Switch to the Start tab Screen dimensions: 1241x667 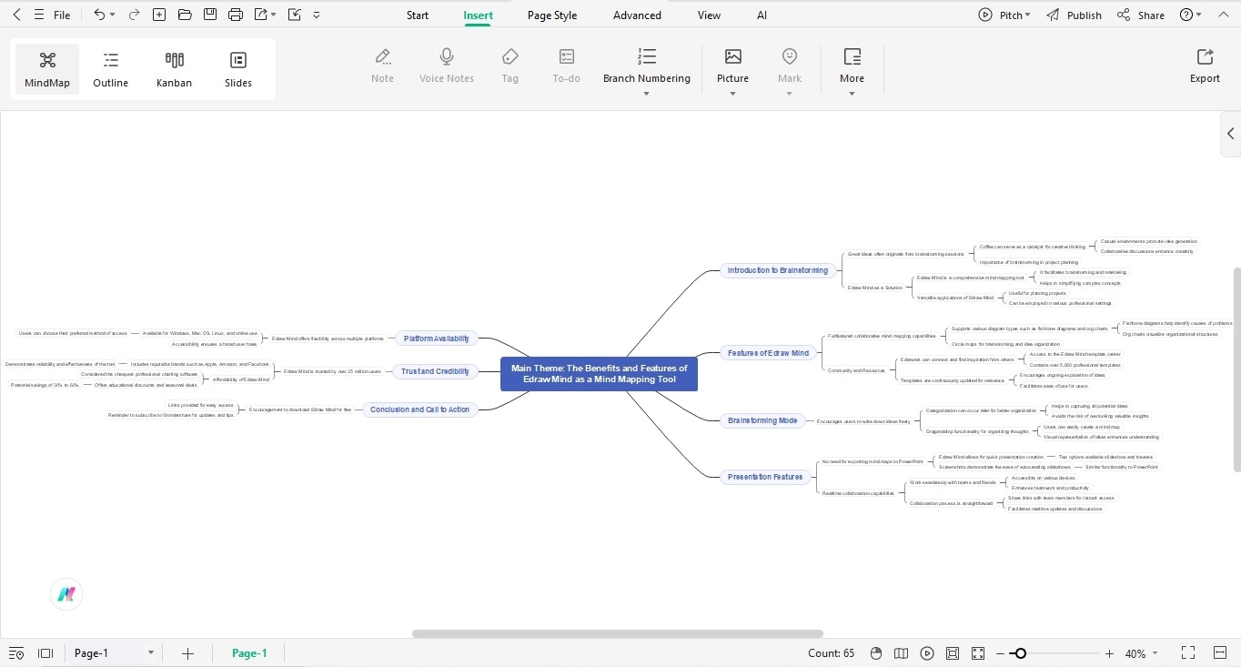pos(418,15)
